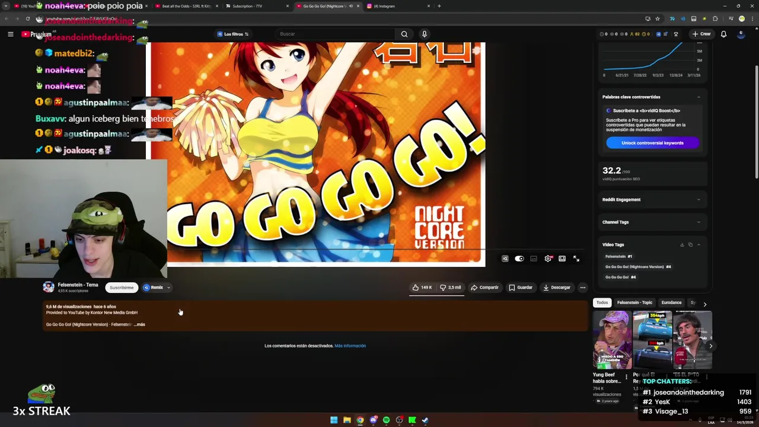Image resolution: width=759 pixels, height=427 pixels.
Task: Click the Remix button
Action: click(153, 288)
